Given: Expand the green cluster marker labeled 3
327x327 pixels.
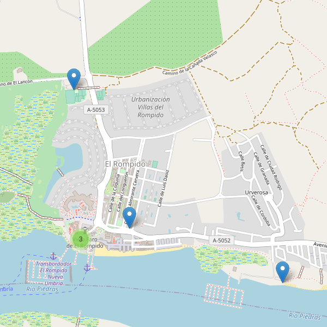Looking at the screenshot, I should (x=81, y=239).
